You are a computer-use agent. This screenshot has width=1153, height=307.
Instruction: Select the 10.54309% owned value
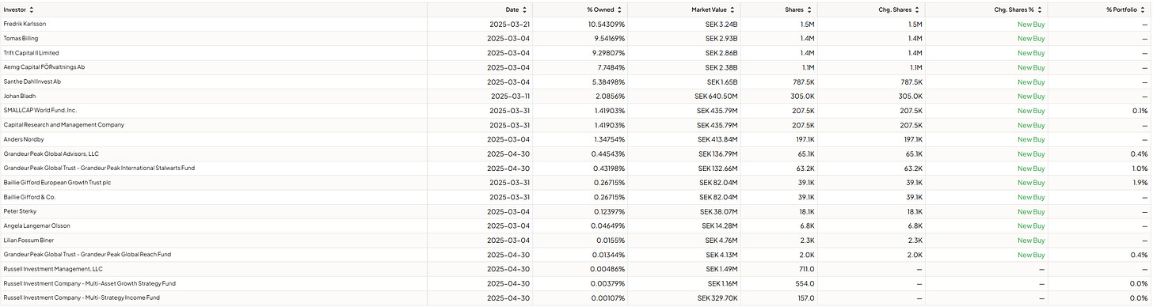(x=606, y=24)
